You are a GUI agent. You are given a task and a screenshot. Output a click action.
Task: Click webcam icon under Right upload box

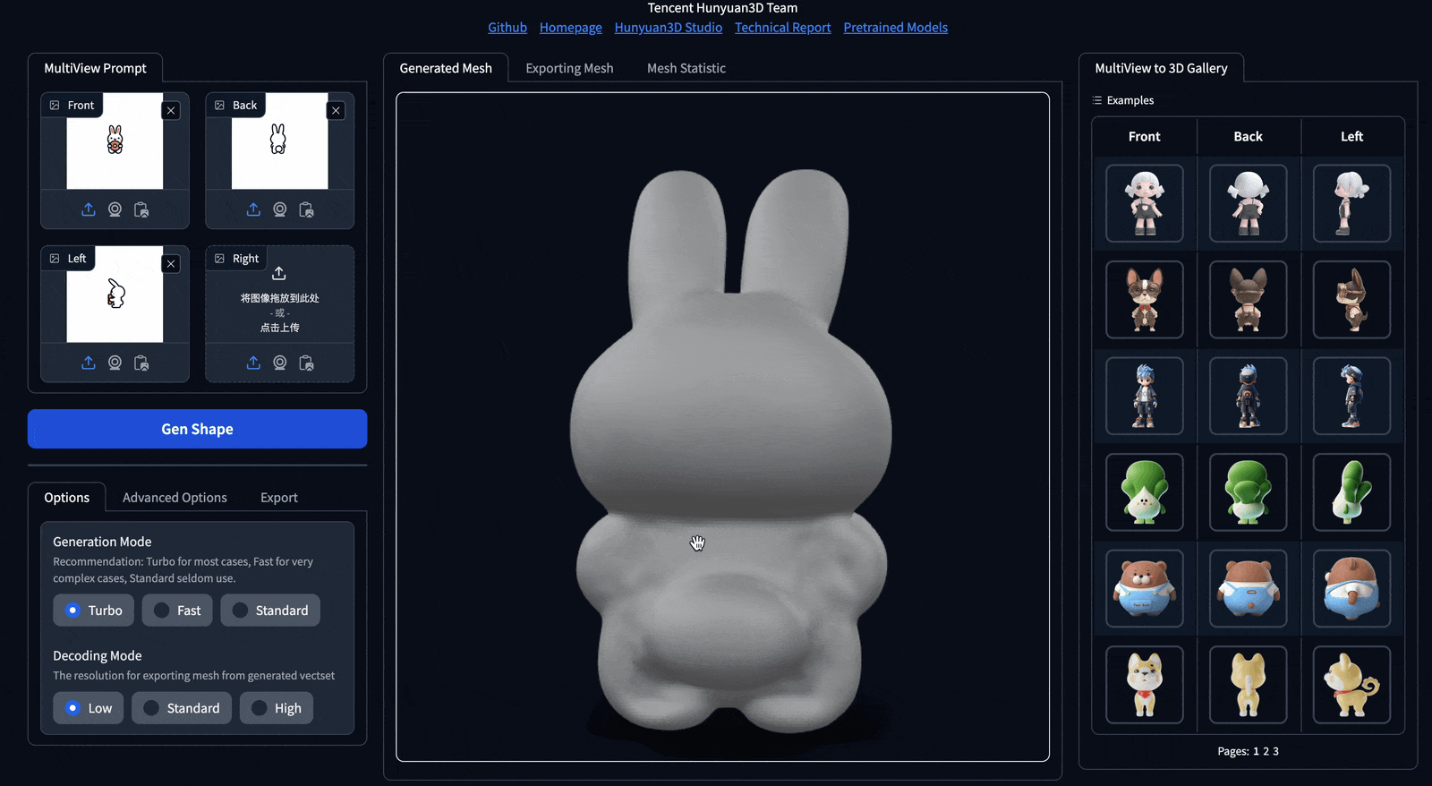pos(280,363)
